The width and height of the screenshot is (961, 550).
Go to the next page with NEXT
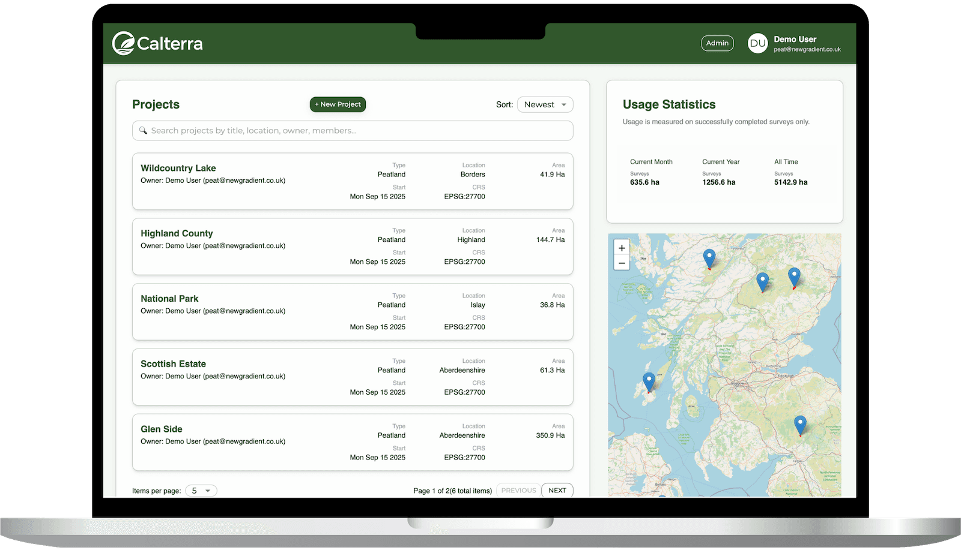click(x=557, y=490)
